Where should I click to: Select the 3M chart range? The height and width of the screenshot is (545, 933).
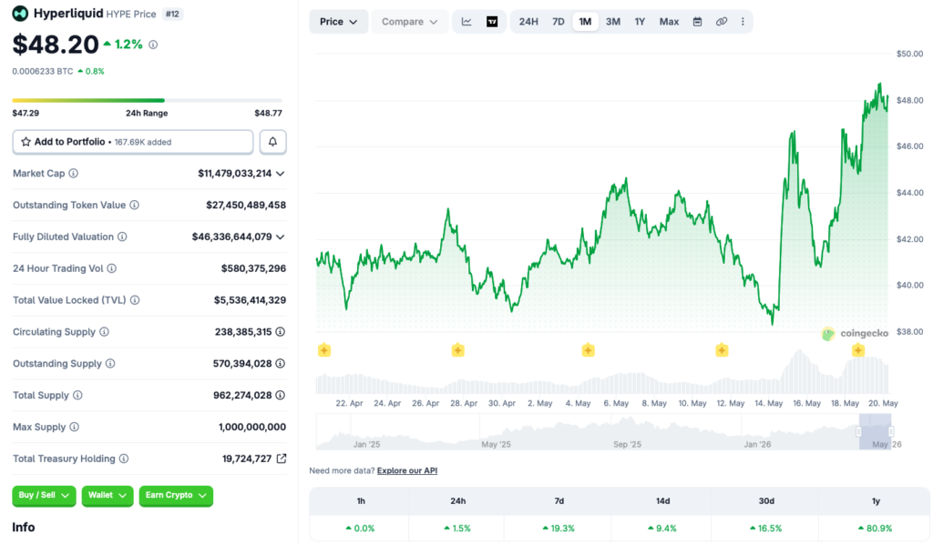[x=613, y=22]
